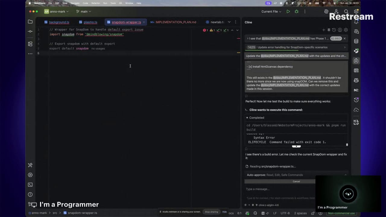Image resolution: width=386 pixels, height=217 pixels.
Task: Click the error count indicator in editor
Action: pyautogui.click(x=205, y=30)
